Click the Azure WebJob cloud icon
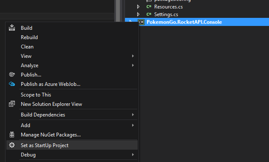This screenshot has height=162, width=269. (12, 84)
